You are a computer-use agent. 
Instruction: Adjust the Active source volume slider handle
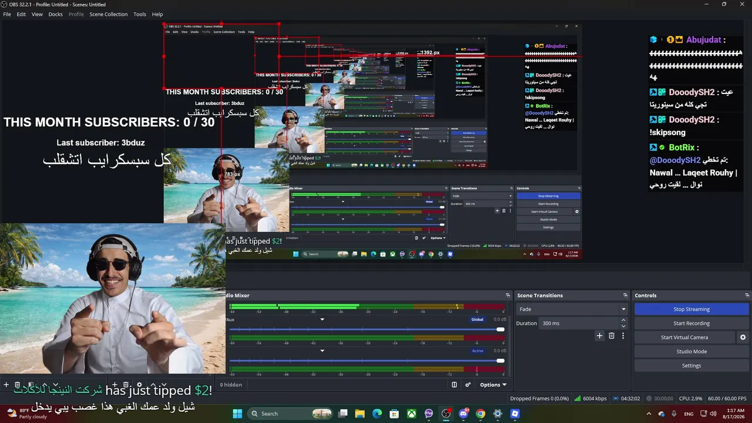pos(500,361)
